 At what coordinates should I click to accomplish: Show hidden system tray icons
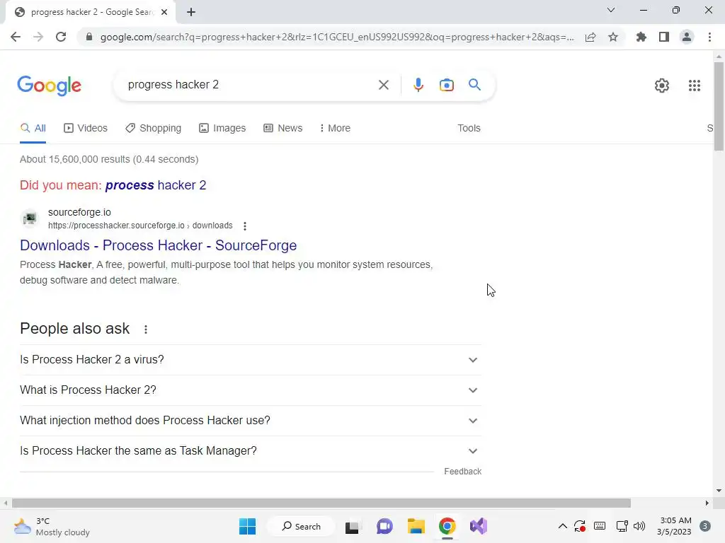[x=563, y=526]
